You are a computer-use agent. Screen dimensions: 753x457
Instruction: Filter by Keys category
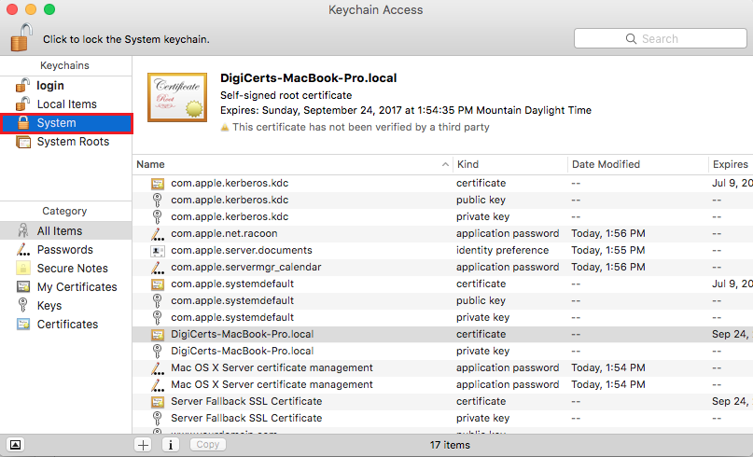coord(49,306)
